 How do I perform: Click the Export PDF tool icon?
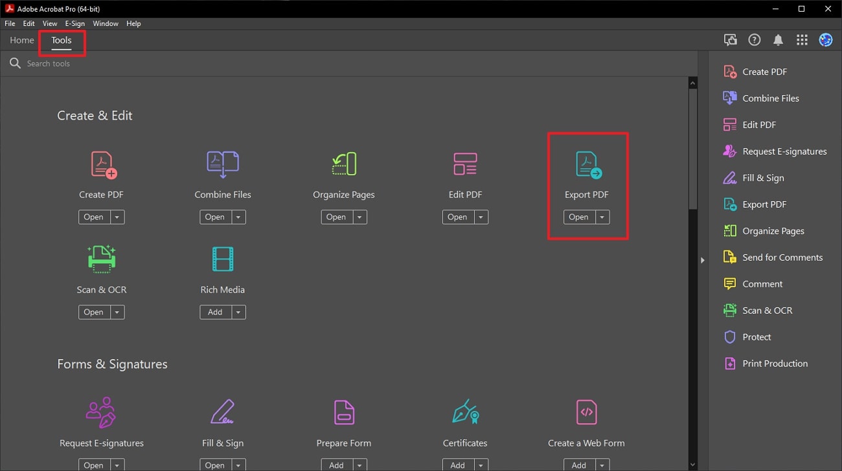589,165
